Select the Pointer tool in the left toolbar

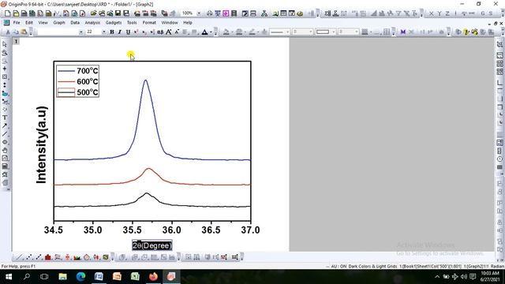[x=5, y=44]
